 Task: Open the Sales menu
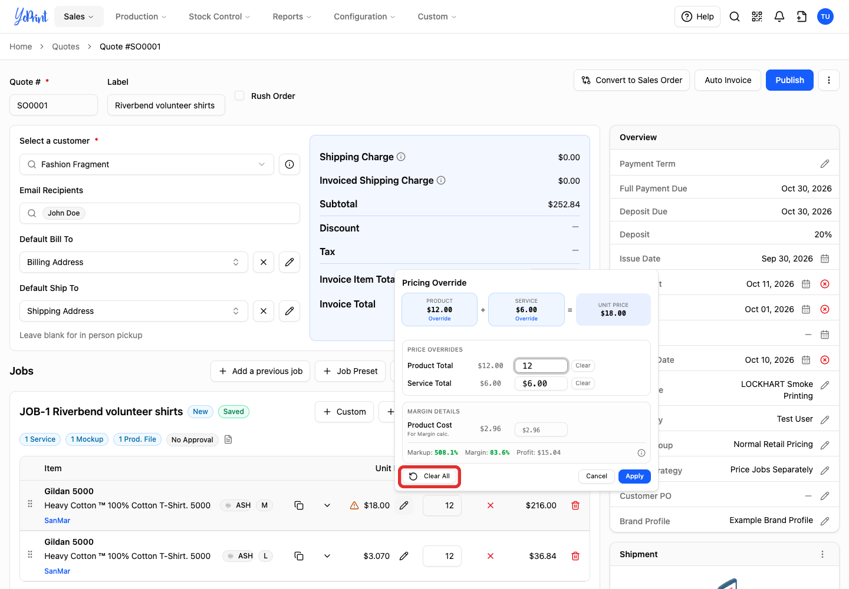click(79, 16)
